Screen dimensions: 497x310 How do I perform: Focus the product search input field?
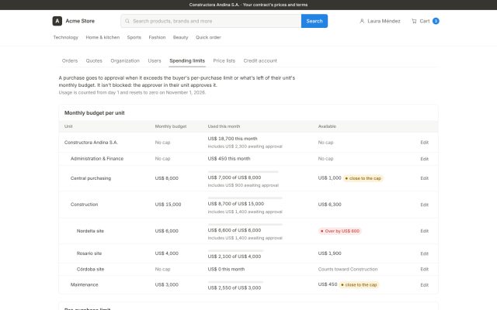coord(211,21)
